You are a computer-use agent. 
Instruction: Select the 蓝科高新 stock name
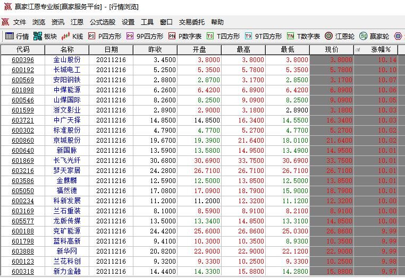click(x=67, y=241)
